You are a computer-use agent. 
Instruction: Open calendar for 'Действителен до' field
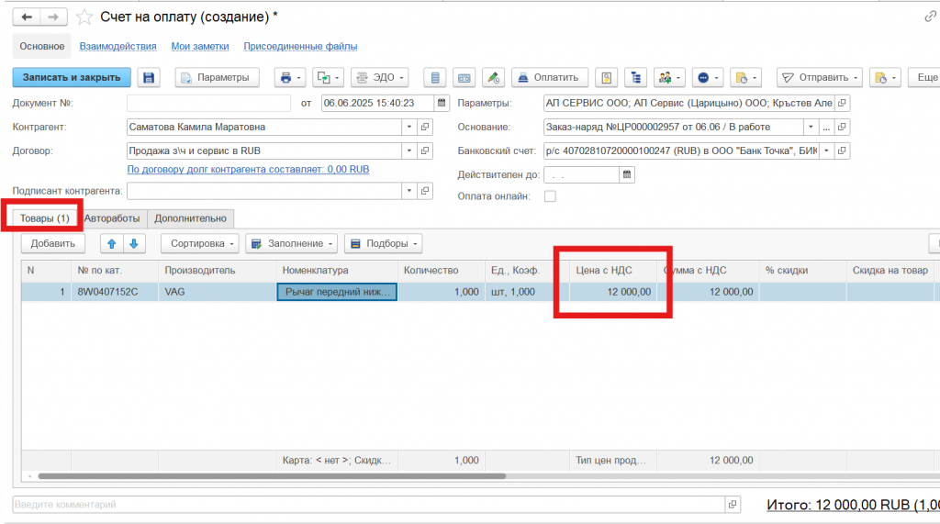627,174
